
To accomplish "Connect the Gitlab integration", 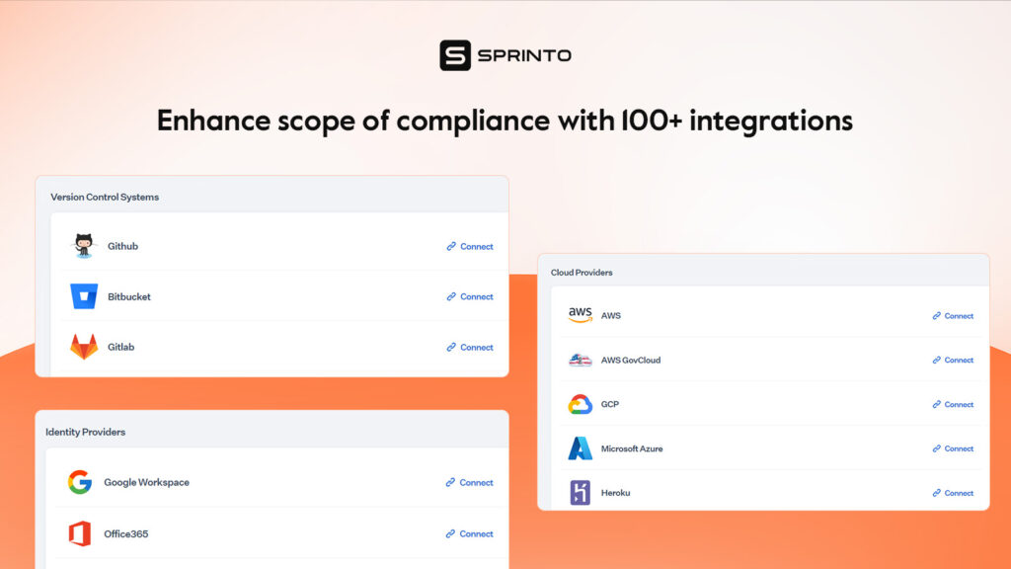I will pos(470,347).
